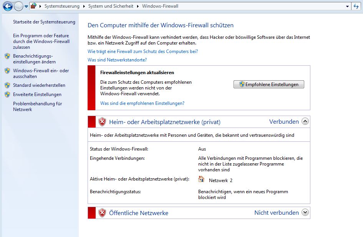Image resolution: width=363 pixels, height=237 pixels.
Task: Select the Windows-Firewall breadcrumb
Action: (x=160, y=6)
